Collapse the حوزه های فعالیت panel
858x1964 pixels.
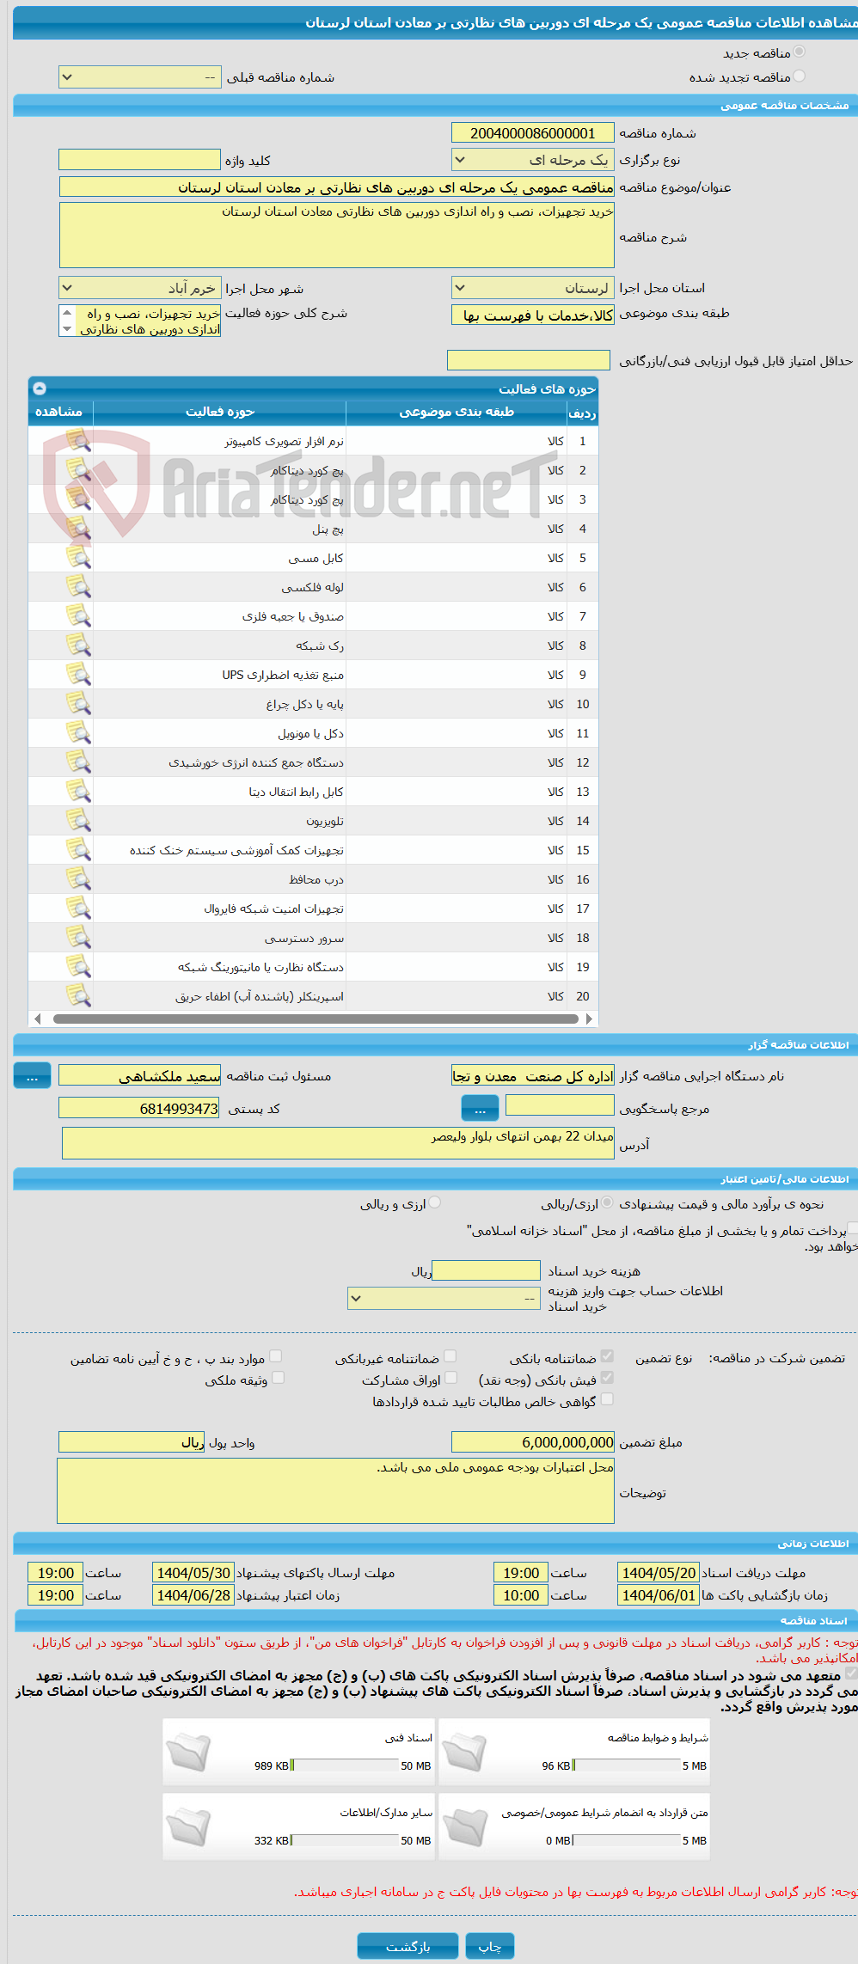coord(39,389)
